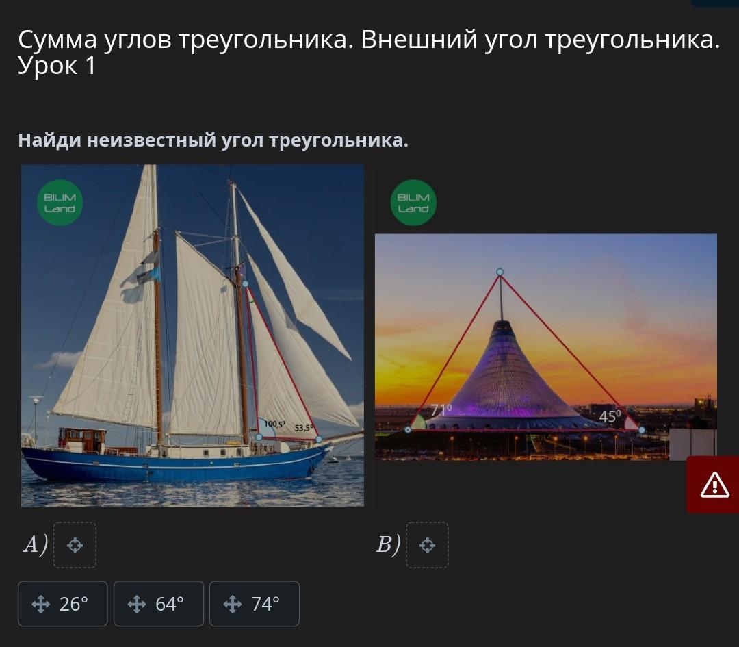Click the red warning triangle icon

click(x=714, y=485)
